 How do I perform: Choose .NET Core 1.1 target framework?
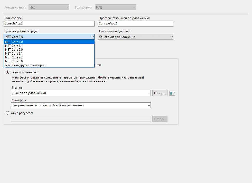pyautogui.click(x=49, y=46)
